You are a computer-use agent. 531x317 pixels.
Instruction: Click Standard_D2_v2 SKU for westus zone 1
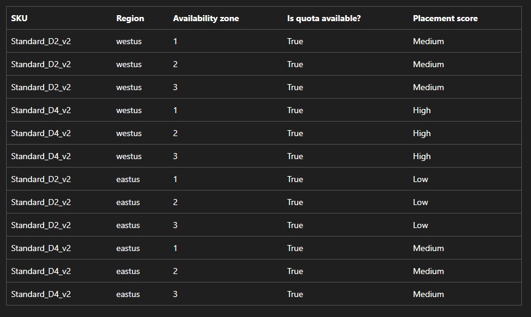pos(41,42)
